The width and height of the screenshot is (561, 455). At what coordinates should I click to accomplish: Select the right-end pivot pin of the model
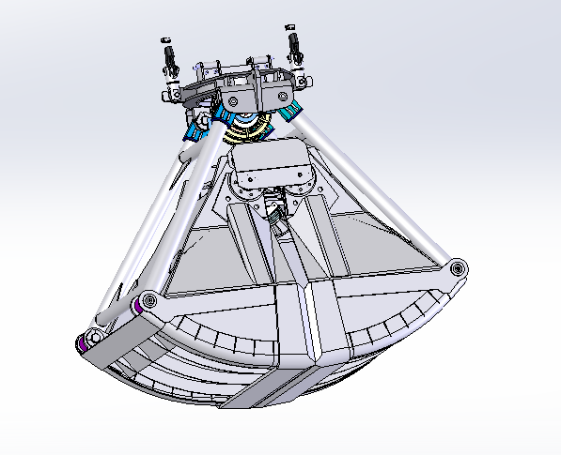(x=458, y=268)
